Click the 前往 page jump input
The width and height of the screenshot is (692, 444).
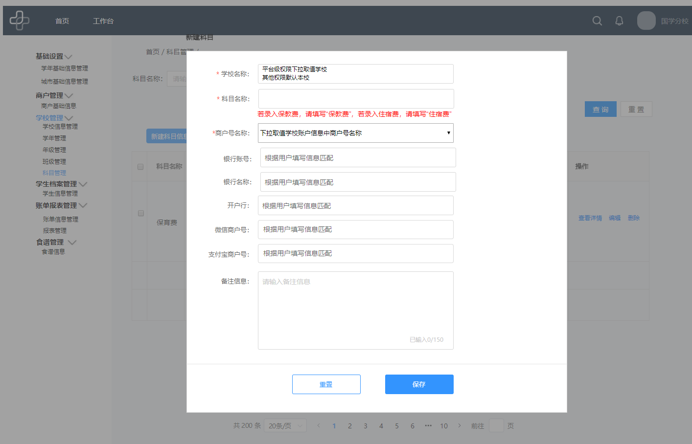(x=496, y=425)
